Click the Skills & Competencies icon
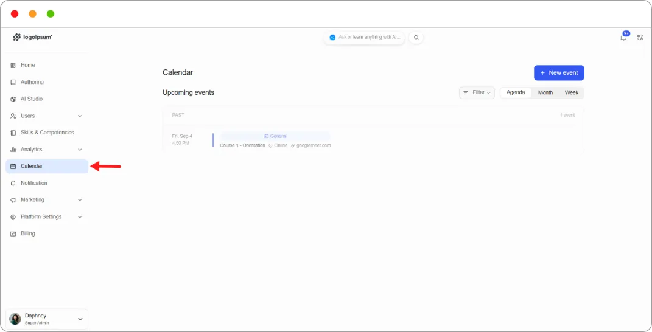652x332 pixels. pyautogui.click(x=13, y=133)
